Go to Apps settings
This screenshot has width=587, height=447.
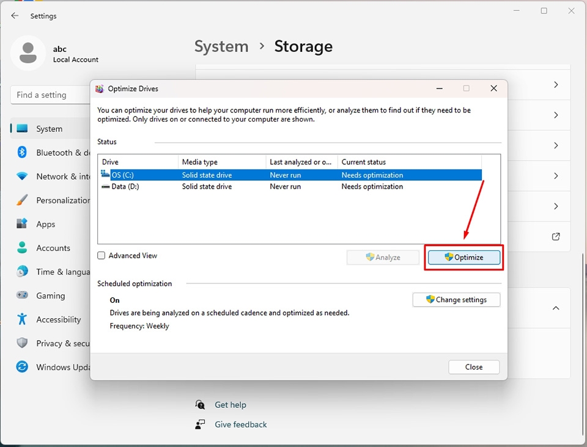pos(50,224)
